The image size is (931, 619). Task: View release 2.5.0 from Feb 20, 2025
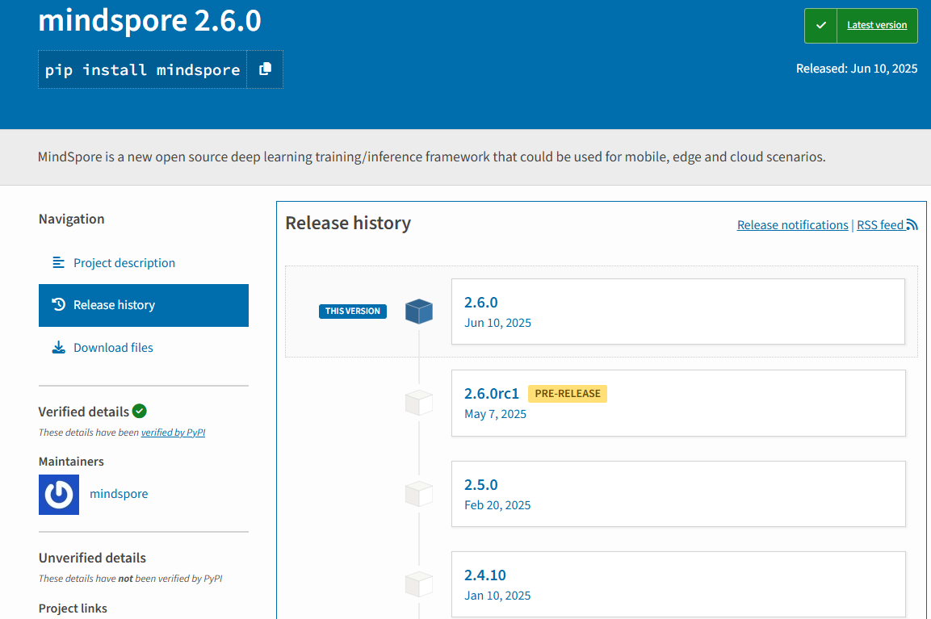[x=481, y=485]
